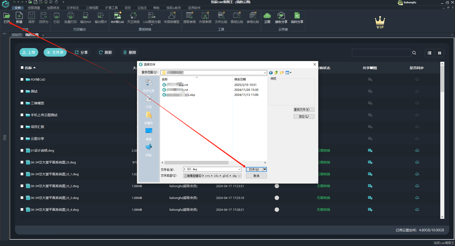
Task: Switch to grid view layout
Action: (440, 53)
